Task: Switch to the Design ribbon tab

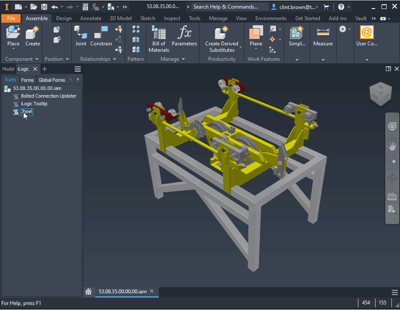Action: coord(64,18)
